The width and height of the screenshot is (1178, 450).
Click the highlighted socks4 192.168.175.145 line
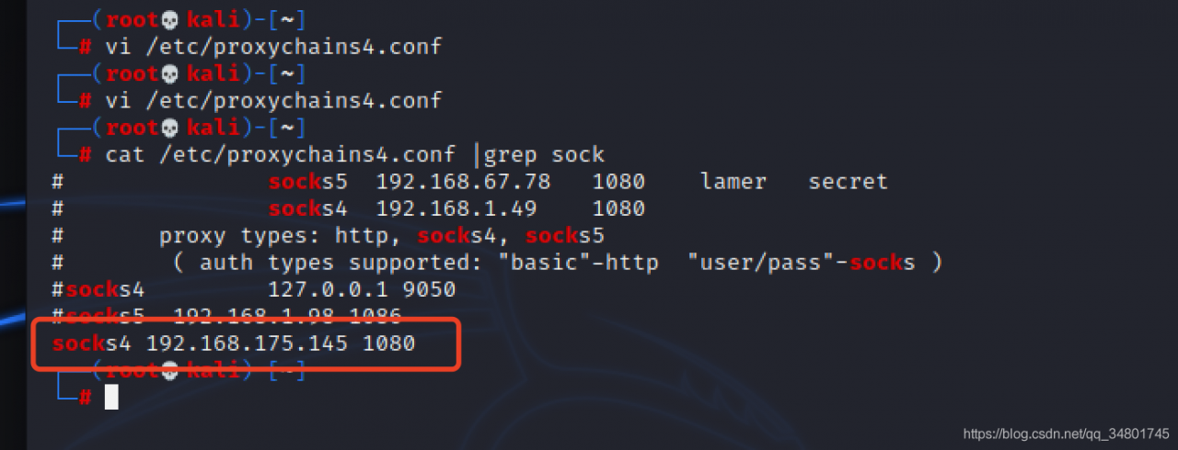tap(234, 344)
